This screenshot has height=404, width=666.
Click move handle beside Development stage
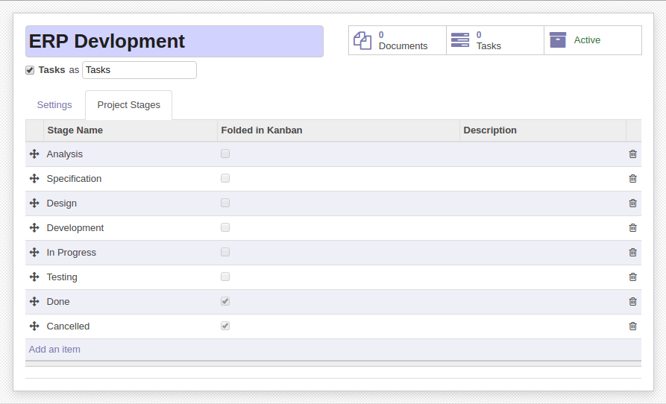34,228
